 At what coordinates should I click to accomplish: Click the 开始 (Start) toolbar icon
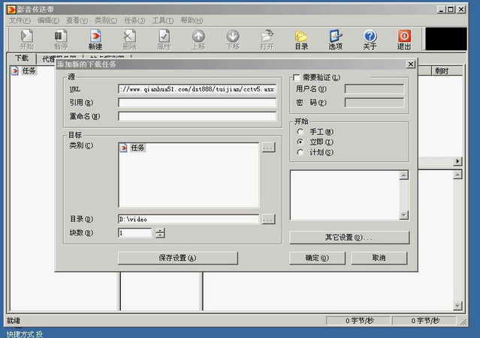click(26, 39)
